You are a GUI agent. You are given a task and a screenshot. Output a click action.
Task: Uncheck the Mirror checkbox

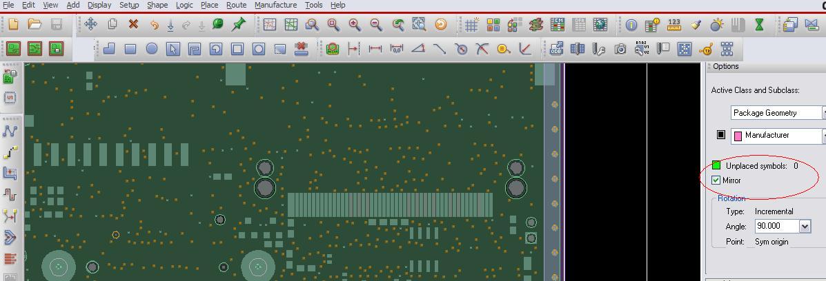[716, 180]
